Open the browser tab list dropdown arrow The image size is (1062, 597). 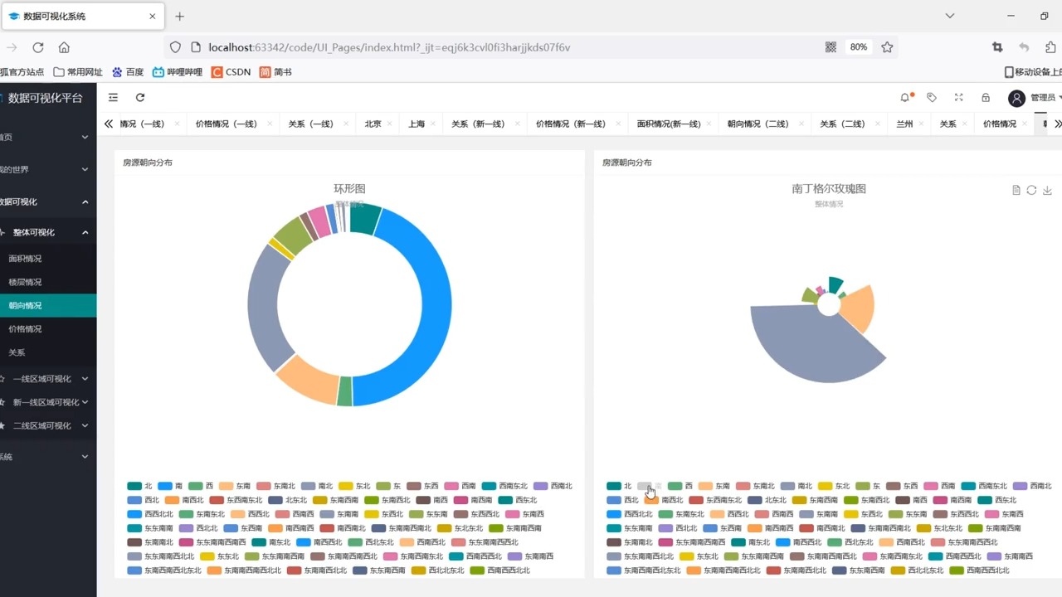[950, 16]
